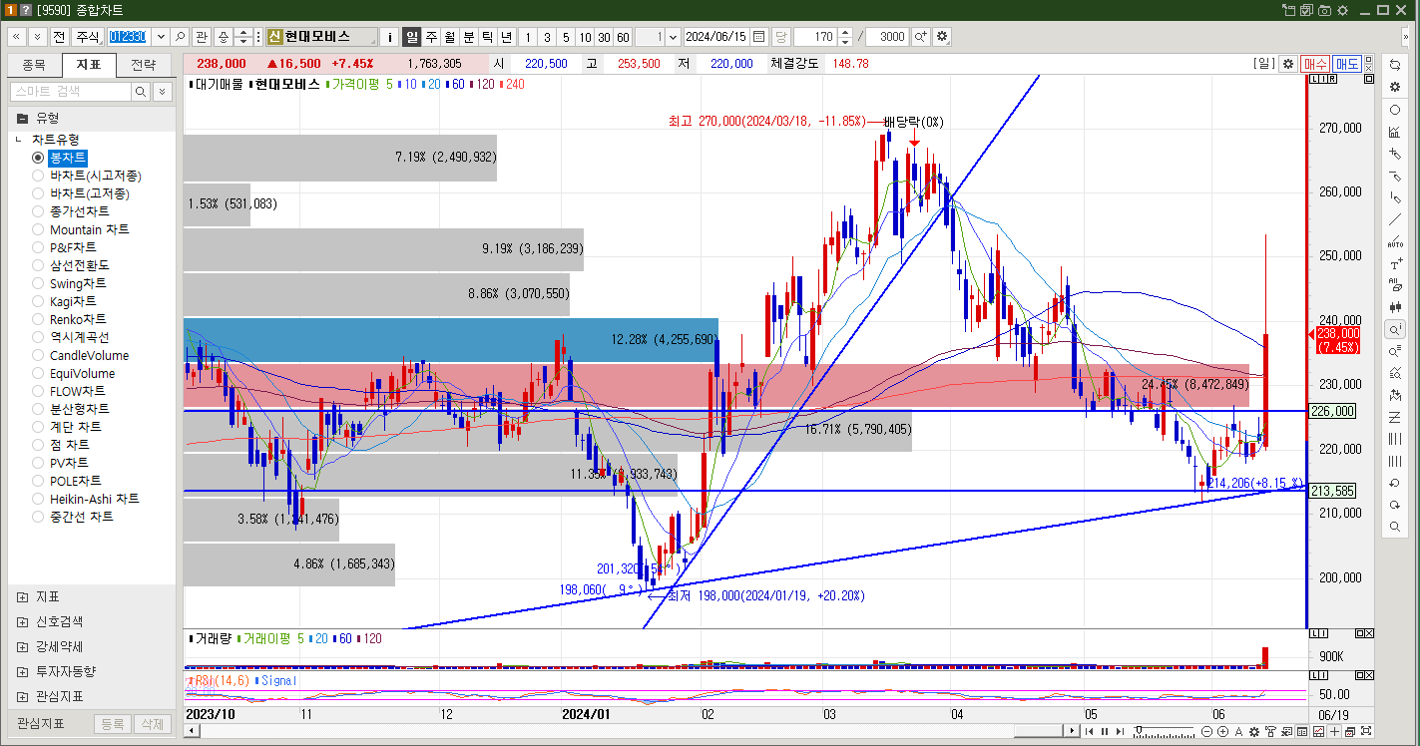Select the P&F차트 radio button
This screenshot has height=746, width=1420.
[x=38, y=247]
